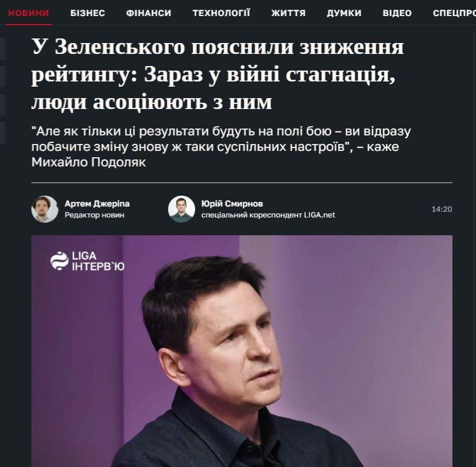Open author page of Артем Джеріпа
Viewport: 476px width, 467px height.
click(x=97, y=204)
